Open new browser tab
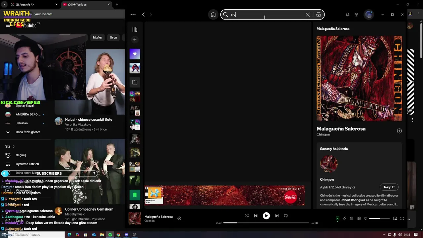Screen dimensions: 423x238 pyautogui.click(x=117, y=5)
